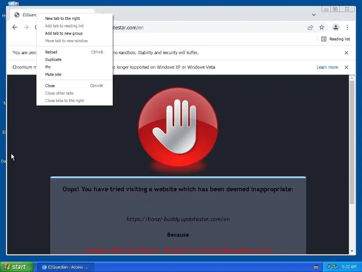Choose New tab to the right
The height and width of the screenshot is (272, 362).
[75, 18]
